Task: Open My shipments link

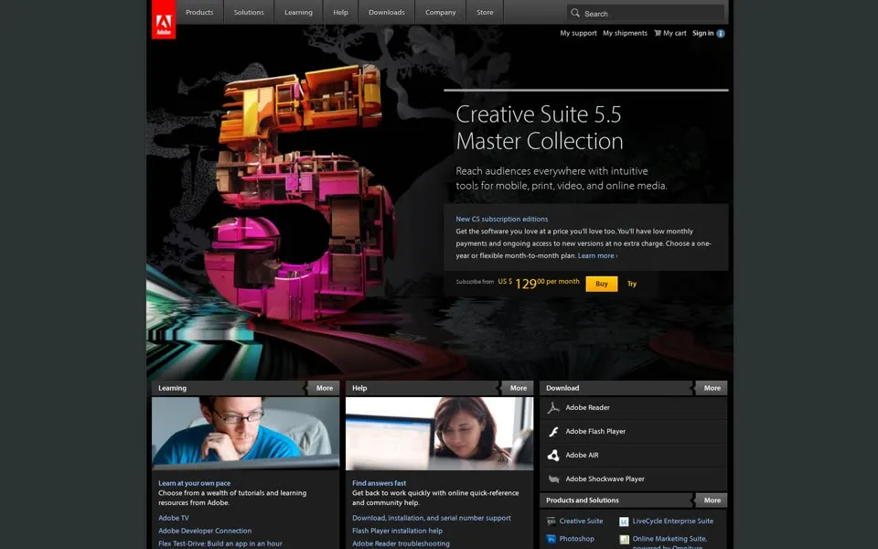Action: tap(625, 33)
